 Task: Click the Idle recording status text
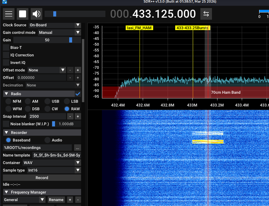click(12, 184)
